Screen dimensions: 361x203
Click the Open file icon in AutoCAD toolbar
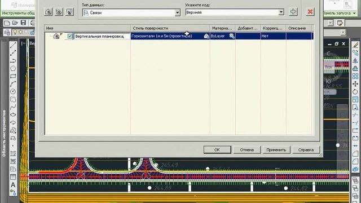(15, 23)
